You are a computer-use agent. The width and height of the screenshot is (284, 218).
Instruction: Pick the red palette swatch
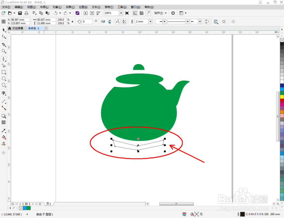282,101
